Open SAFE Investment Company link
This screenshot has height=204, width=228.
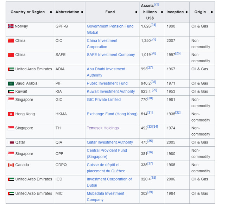click(111, 55)
